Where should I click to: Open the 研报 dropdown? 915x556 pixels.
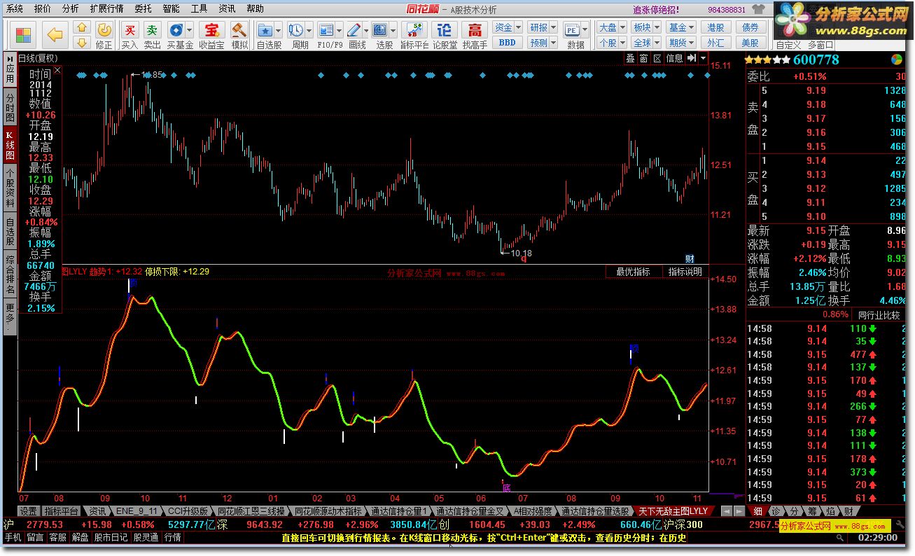tap(543, 27)
